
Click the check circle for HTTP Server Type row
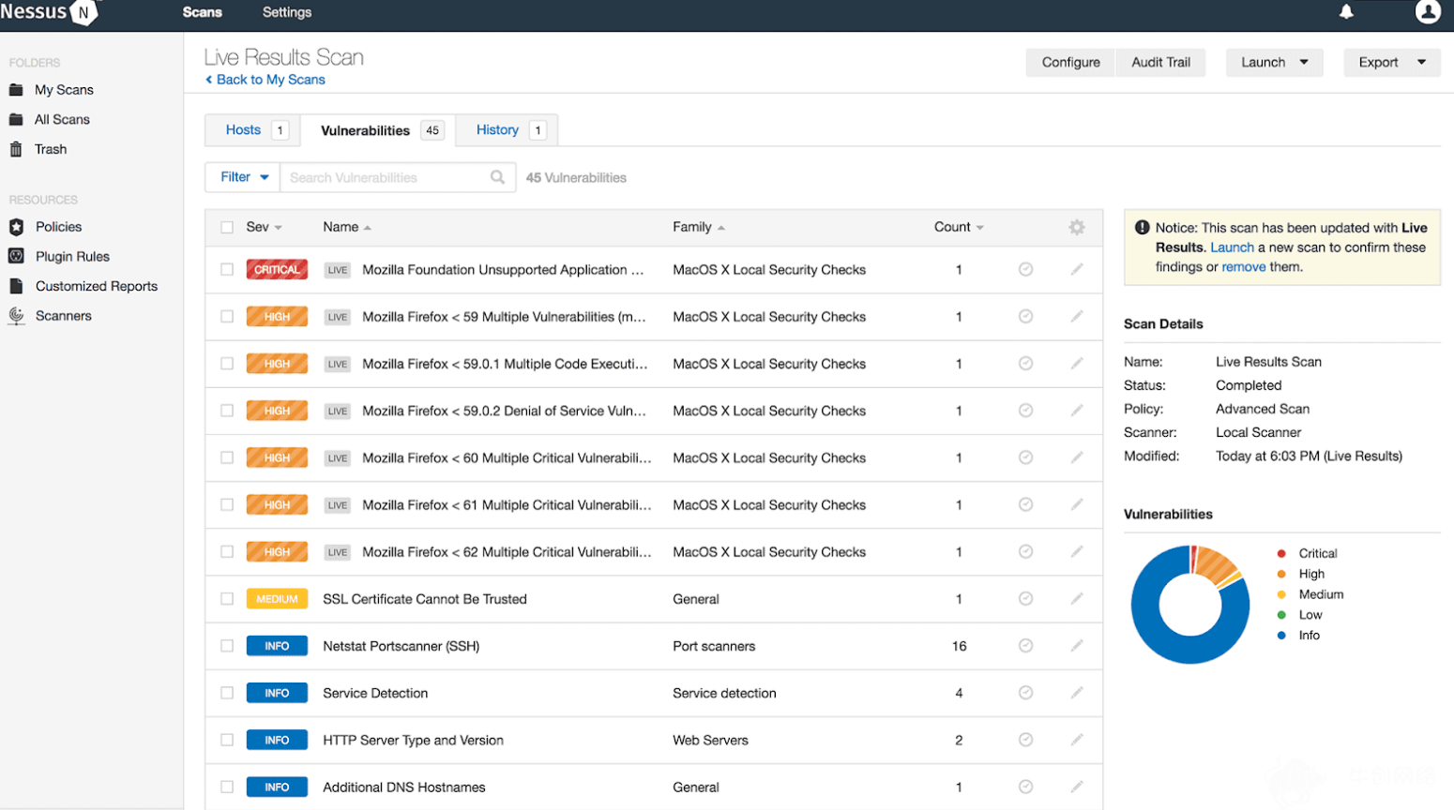pyautogui.click(x=1025, y=740)
